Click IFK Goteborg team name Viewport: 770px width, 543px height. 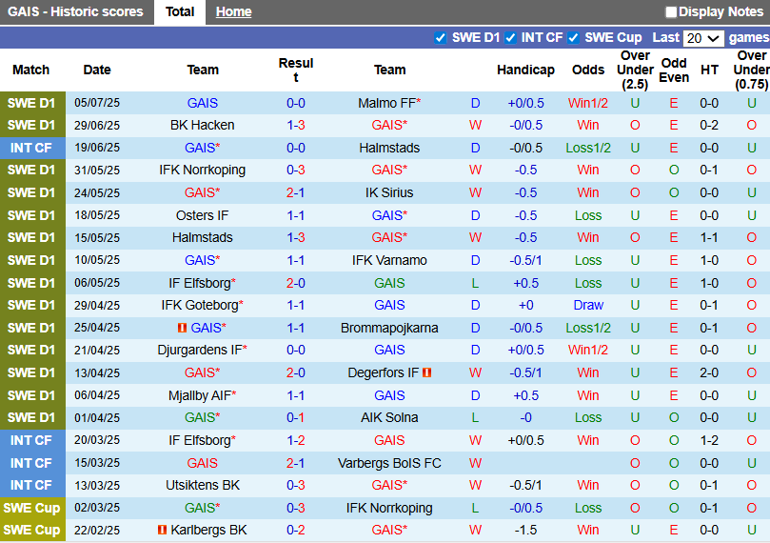point(200,305)
